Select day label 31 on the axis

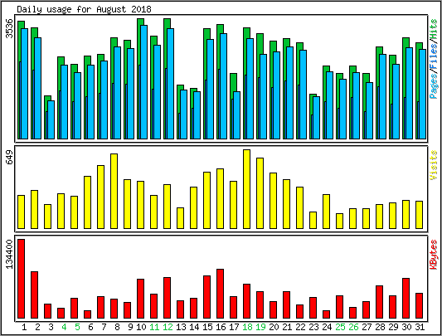click(420, 327)
